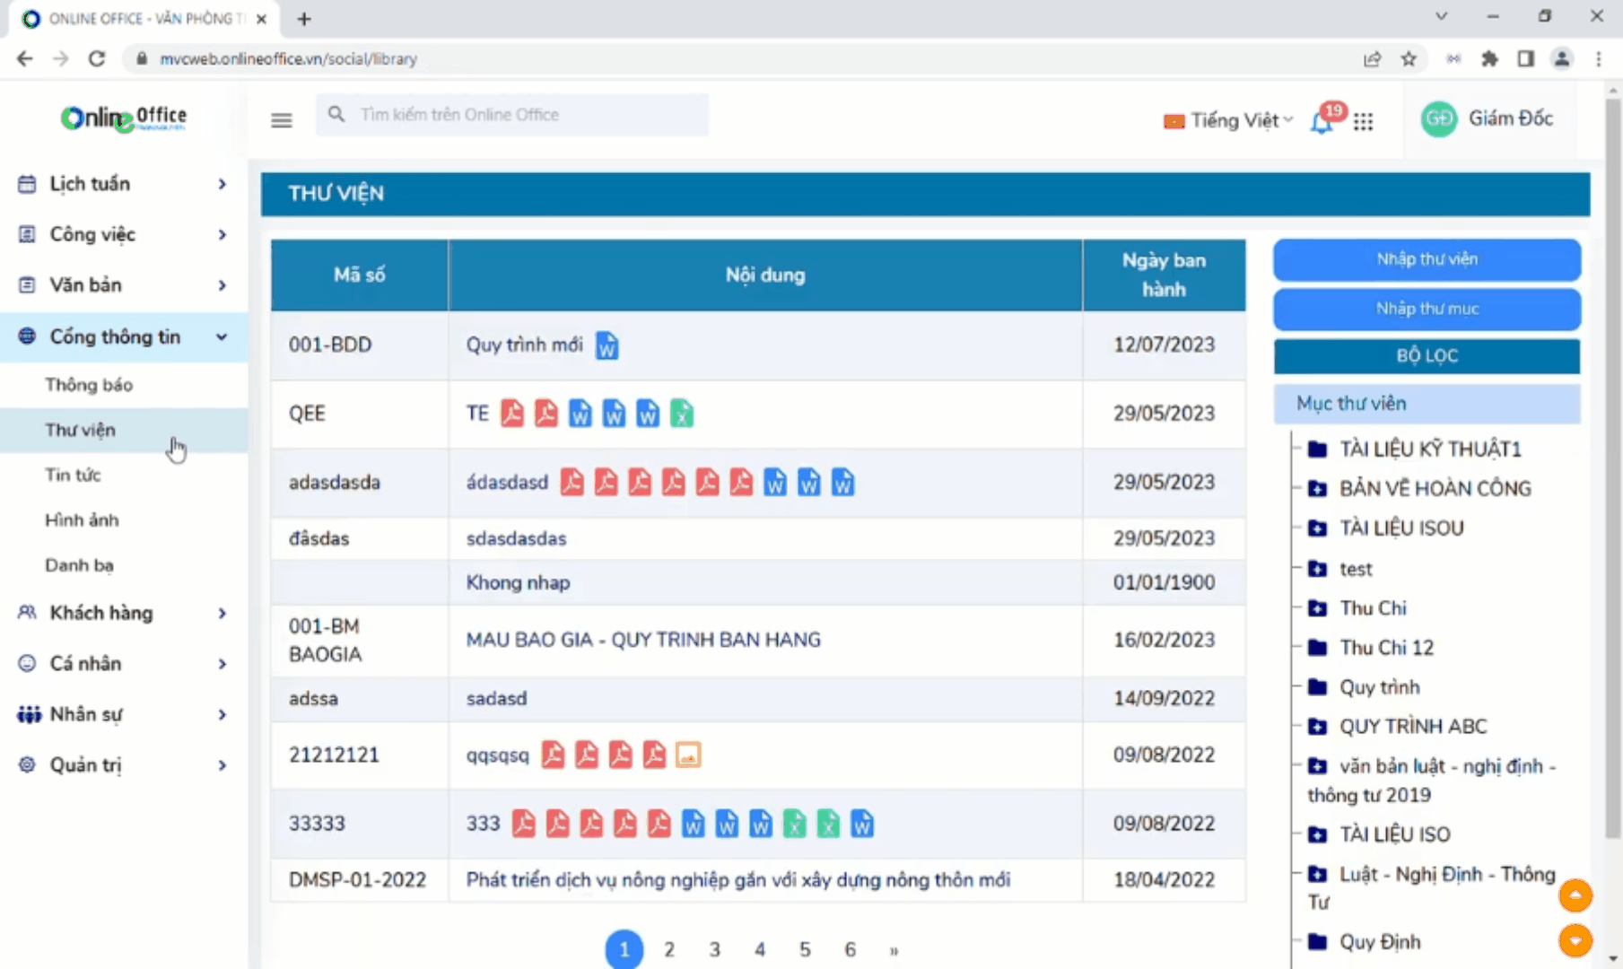Image resolution: width=1623 pixels, height=969 pixels.
Task: Open Thông báo in the sidebar
Action: coord(89,385)
